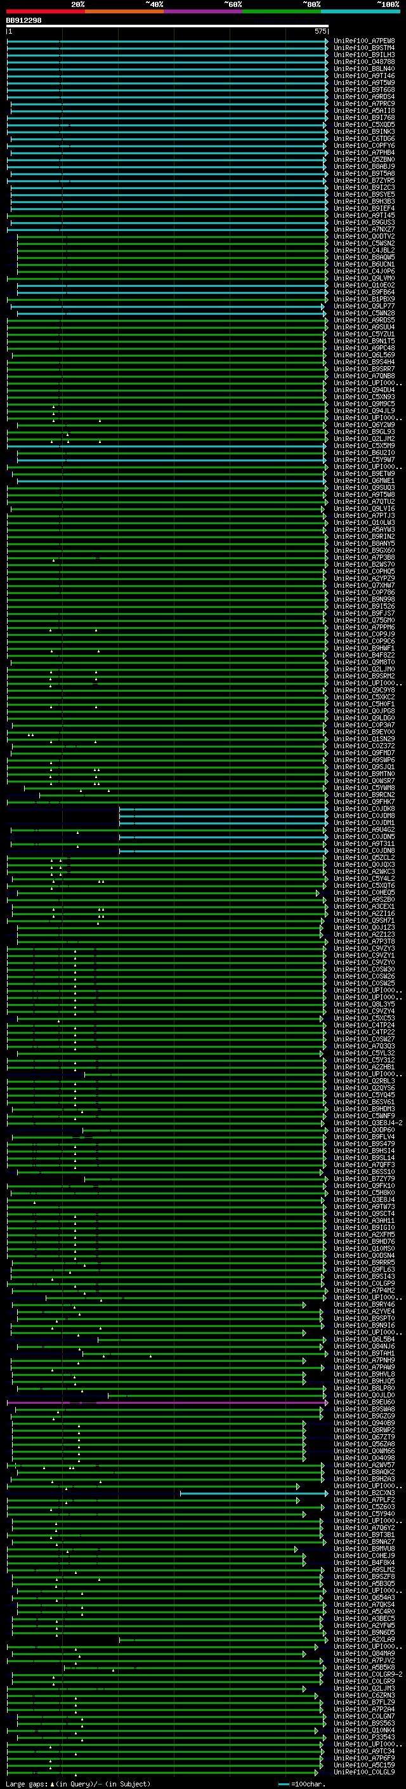Click the white query sequence bar
This screenshot has height=1789, width=406.
(167, 27)
